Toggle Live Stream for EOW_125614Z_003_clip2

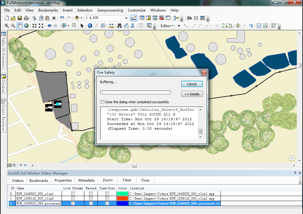[73, 198]
